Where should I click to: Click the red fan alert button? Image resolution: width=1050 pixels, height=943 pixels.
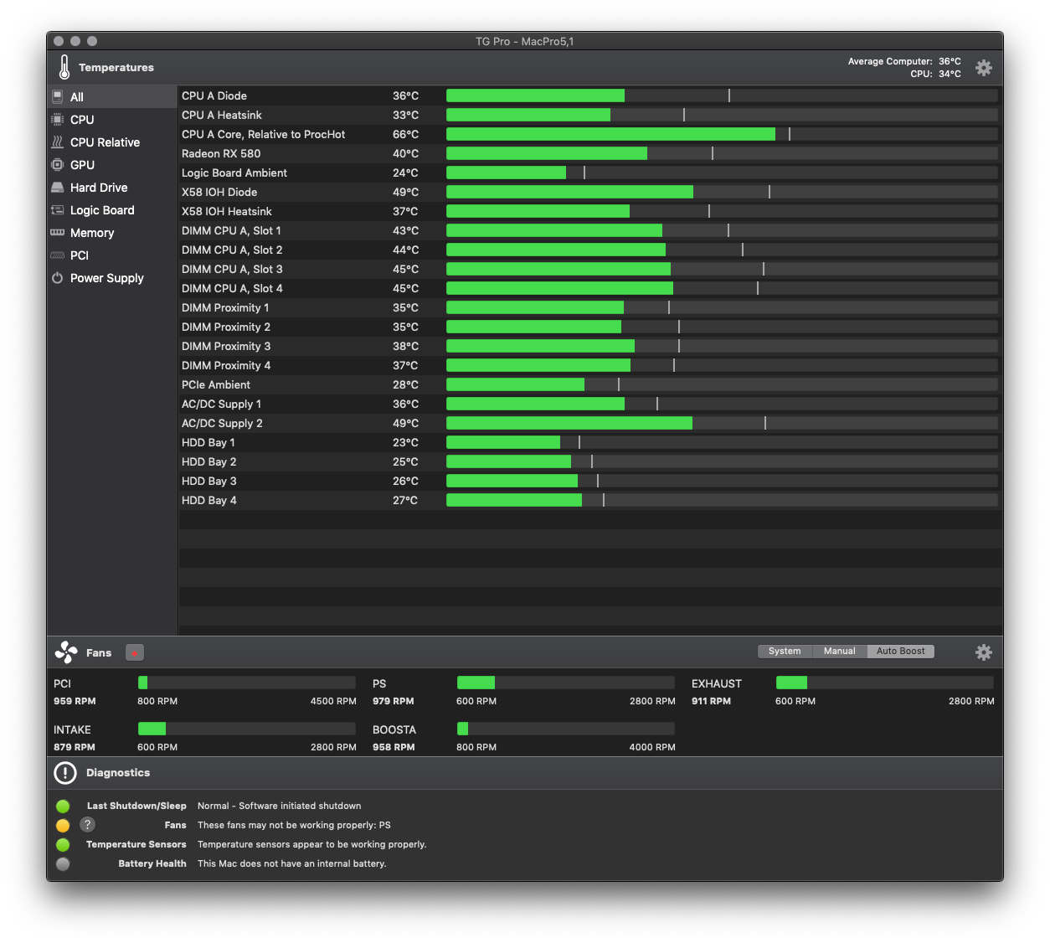[135, 652]
